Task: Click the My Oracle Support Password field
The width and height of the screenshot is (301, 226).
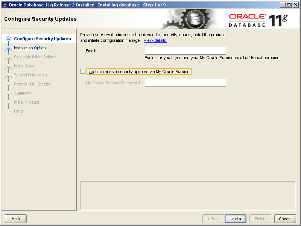Action: click(185, 82)
